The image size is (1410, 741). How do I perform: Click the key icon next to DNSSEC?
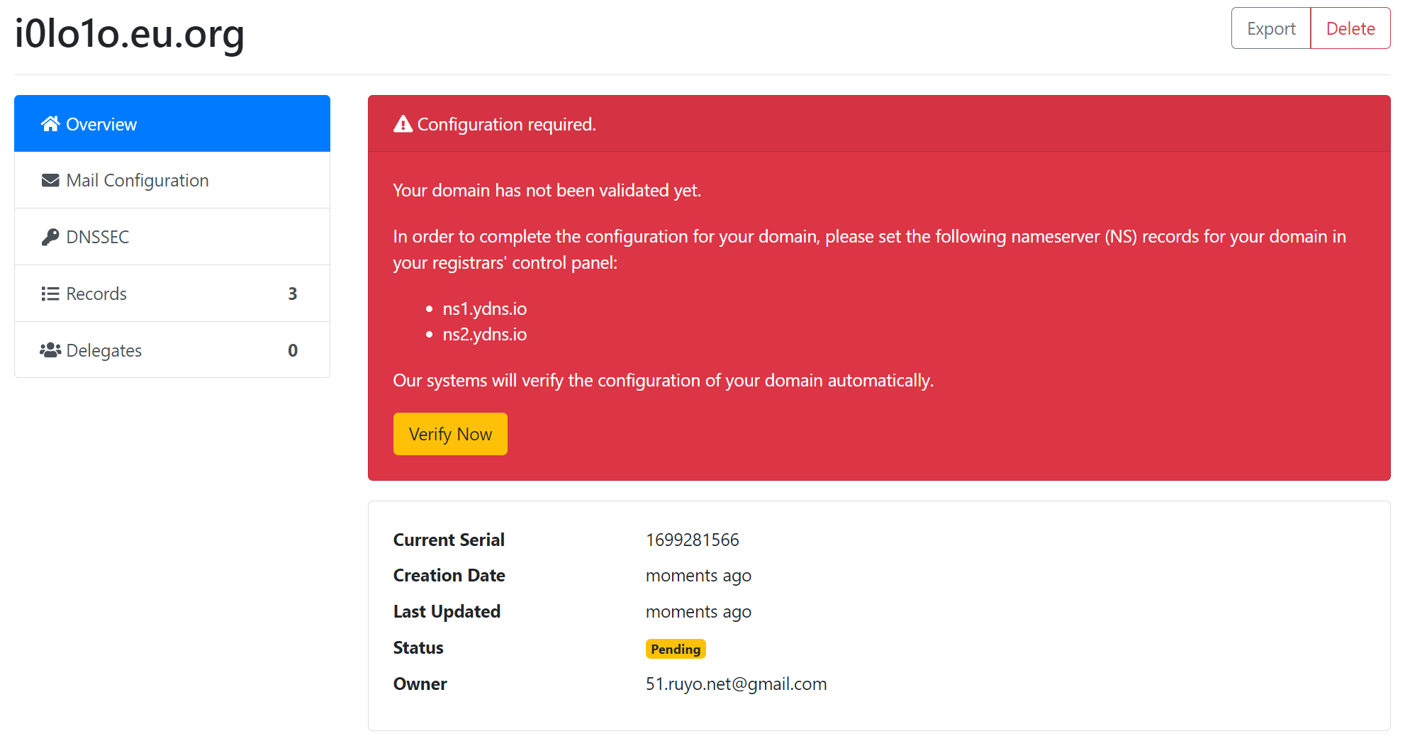[50, 237]
